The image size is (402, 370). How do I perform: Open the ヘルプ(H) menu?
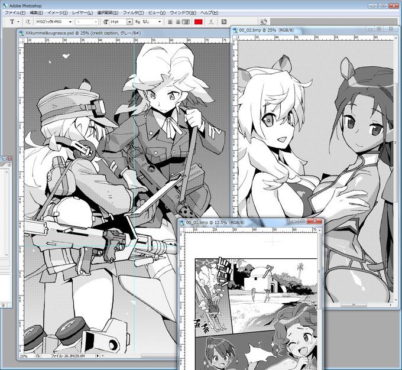tap(209, 12)
